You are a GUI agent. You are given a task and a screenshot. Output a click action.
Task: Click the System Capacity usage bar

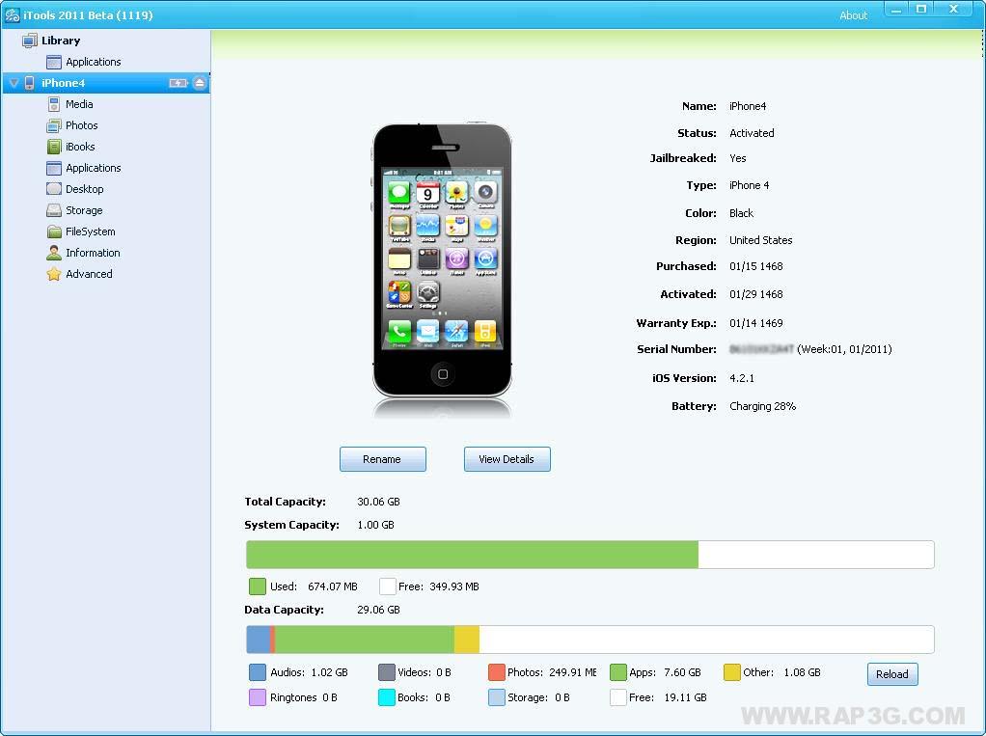coord(589,555)
